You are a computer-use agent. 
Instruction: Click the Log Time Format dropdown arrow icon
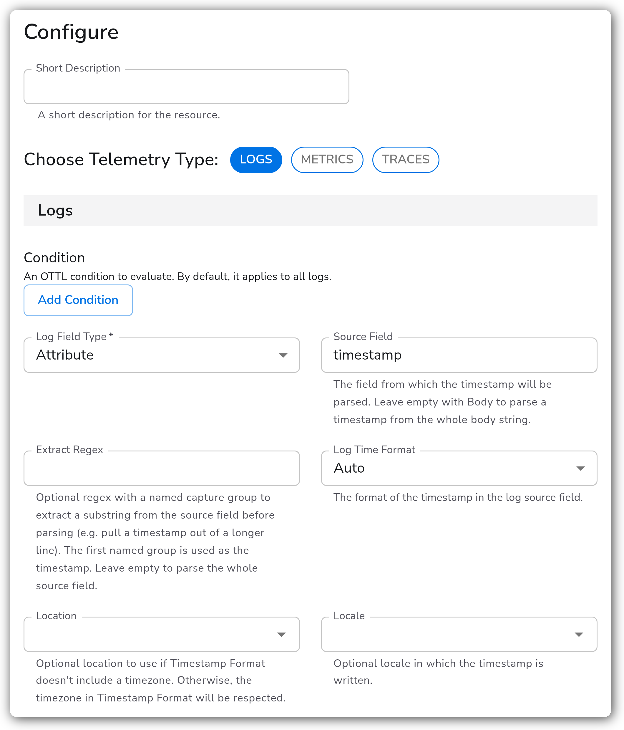[581, 469]
